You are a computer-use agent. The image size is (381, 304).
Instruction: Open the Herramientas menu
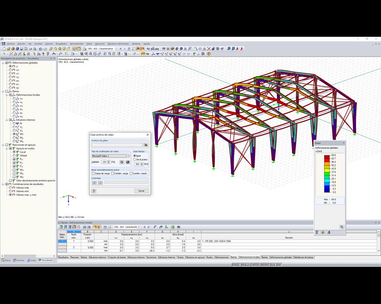coord(77,44)
